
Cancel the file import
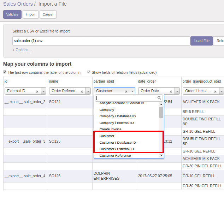(x=48, y=14)
